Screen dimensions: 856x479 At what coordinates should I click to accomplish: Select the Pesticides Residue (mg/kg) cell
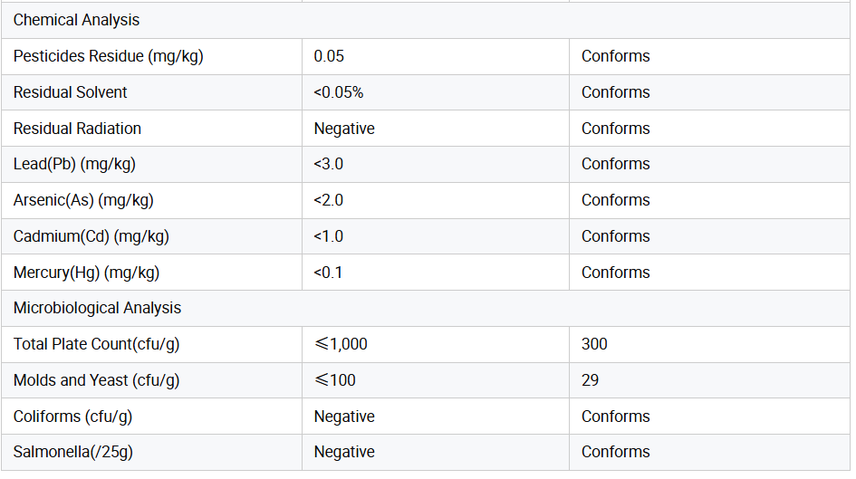click(x=108, y=56)
